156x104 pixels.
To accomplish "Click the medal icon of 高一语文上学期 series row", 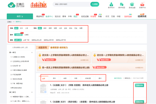I will 40,67.
